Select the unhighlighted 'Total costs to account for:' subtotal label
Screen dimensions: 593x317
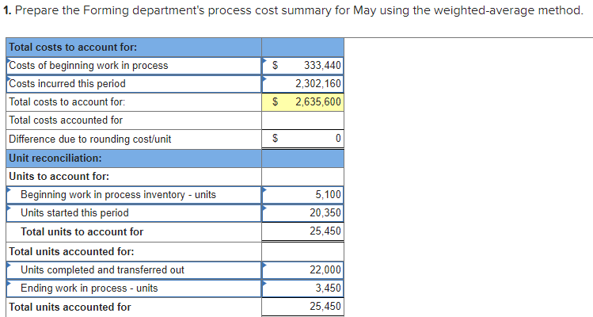pyautogui.click(x=67, y=102)
